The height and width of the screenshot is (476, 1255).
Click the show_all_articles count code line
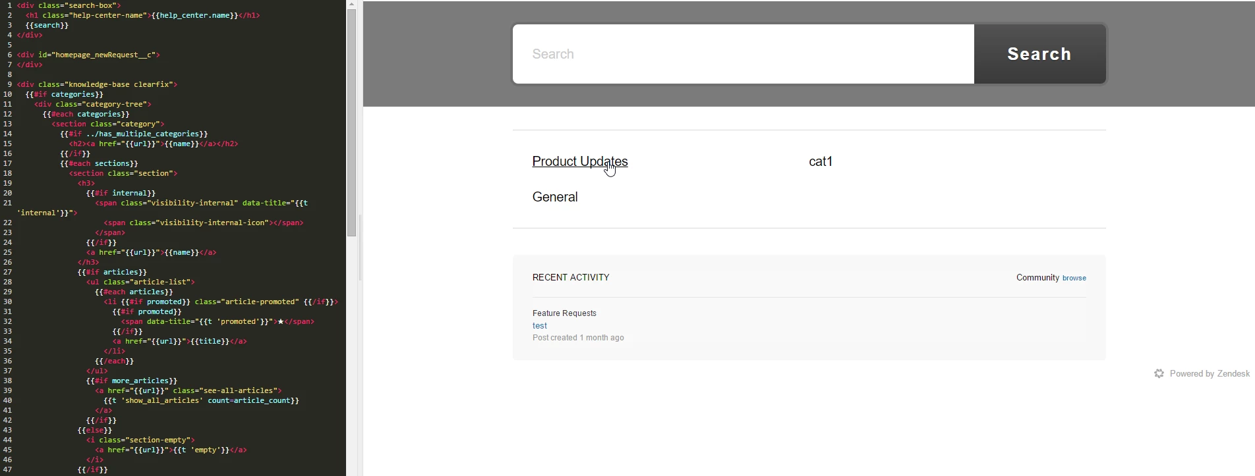[x=201, y=400]
